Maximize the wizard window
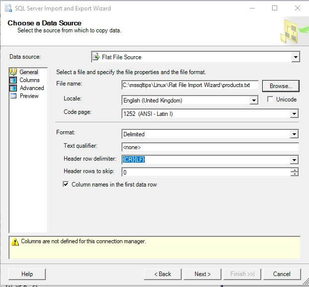 [275, 8]
